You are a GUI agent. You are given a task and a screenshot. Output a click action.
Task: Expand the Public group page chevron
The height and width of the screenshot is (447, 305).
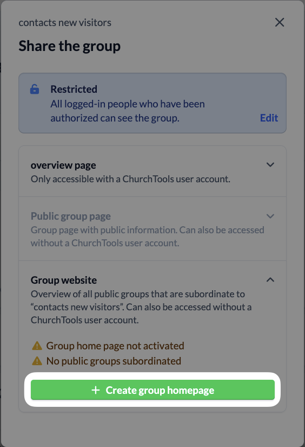270,216
